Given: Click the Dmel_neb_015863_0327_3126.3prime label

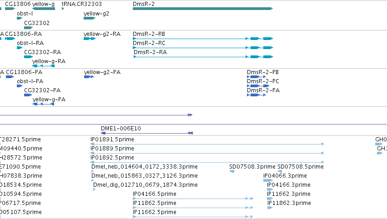Looking at the screenshot, I should click(144, 176).
